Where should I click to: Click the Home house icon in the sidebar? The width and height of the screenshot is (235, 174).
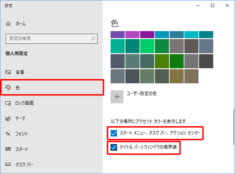point(8,24)
